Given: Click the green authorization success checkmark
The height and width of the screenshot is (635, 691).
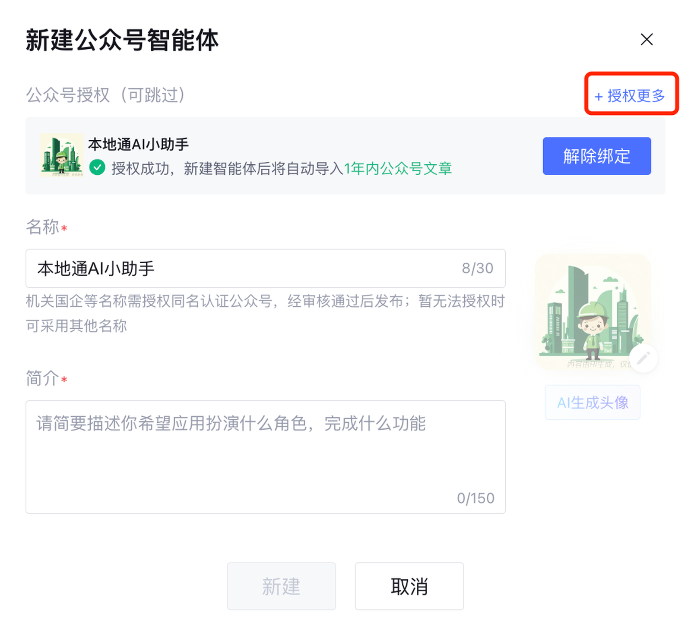Looking at the screenshot, I should [97, 167].
